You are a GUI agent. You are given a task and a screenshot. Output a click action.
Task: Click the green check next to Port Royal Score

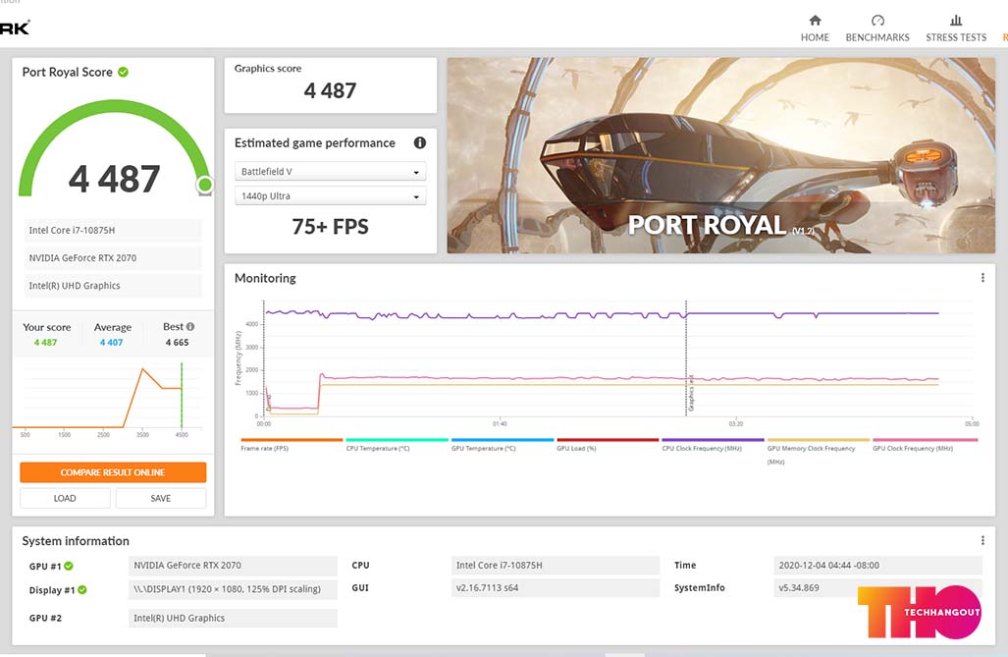pyautogui.click(x=123, y=72)
